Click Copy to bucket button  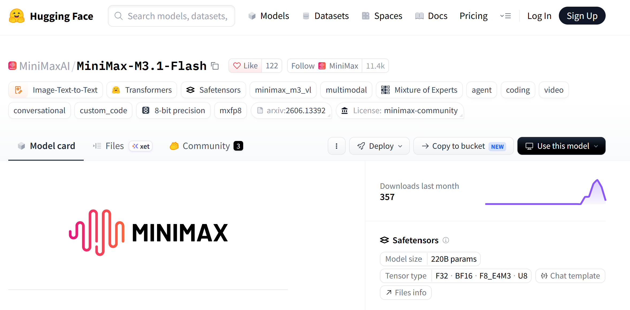463,146
